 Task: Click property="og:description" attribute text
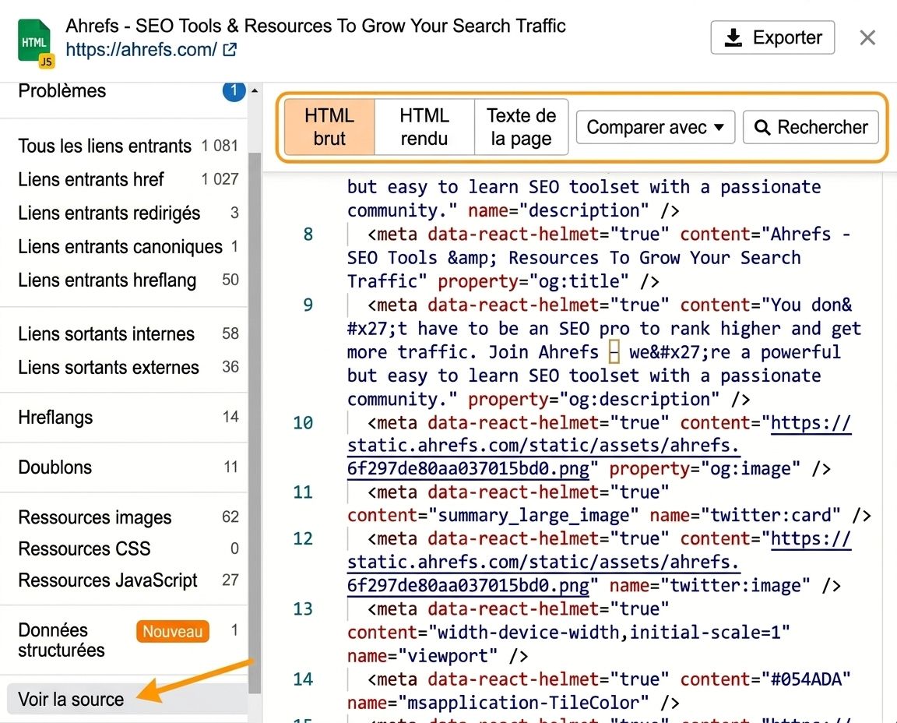(x=594, y=400)
